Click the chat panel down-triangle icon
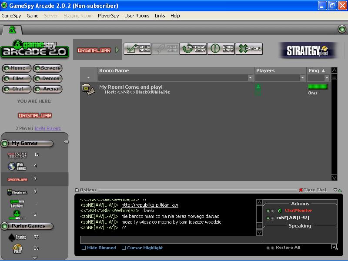 [335, 190]
